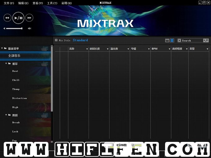Screen dimensions: 211x158
Task: Click the 舞蹈 folder icon
Action: coord(9,115)
